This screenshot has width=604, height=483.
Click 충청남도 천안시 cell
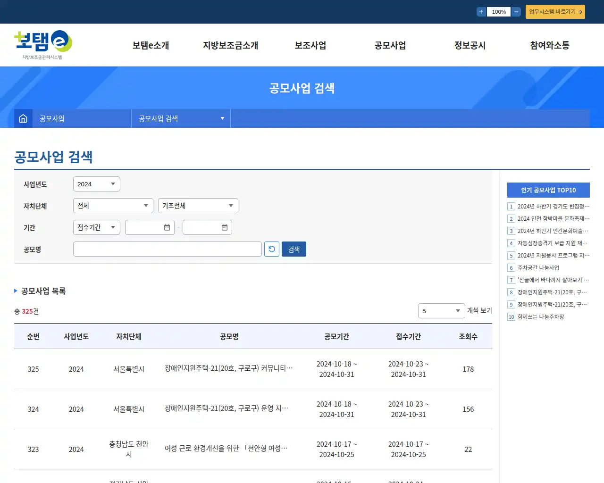(129, 449)
